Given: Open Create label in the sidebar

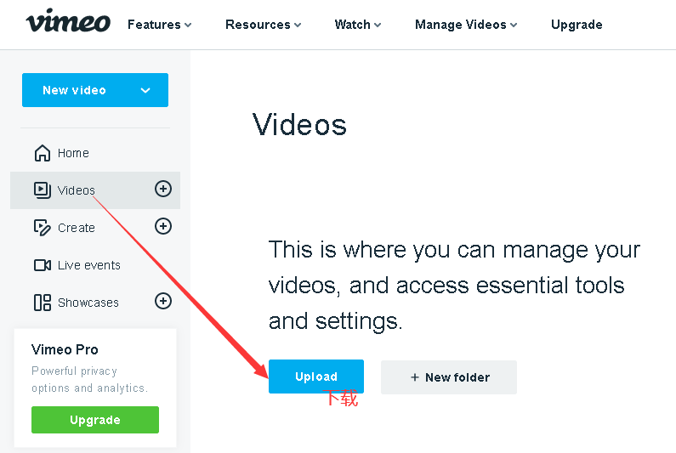Looking at the screenshot, I should 77,228.
